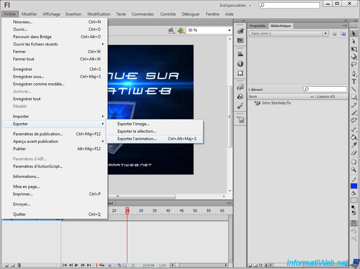Select the Free Transform tool
Viewport: 360px width, 269px height.
tap(354, 49)
